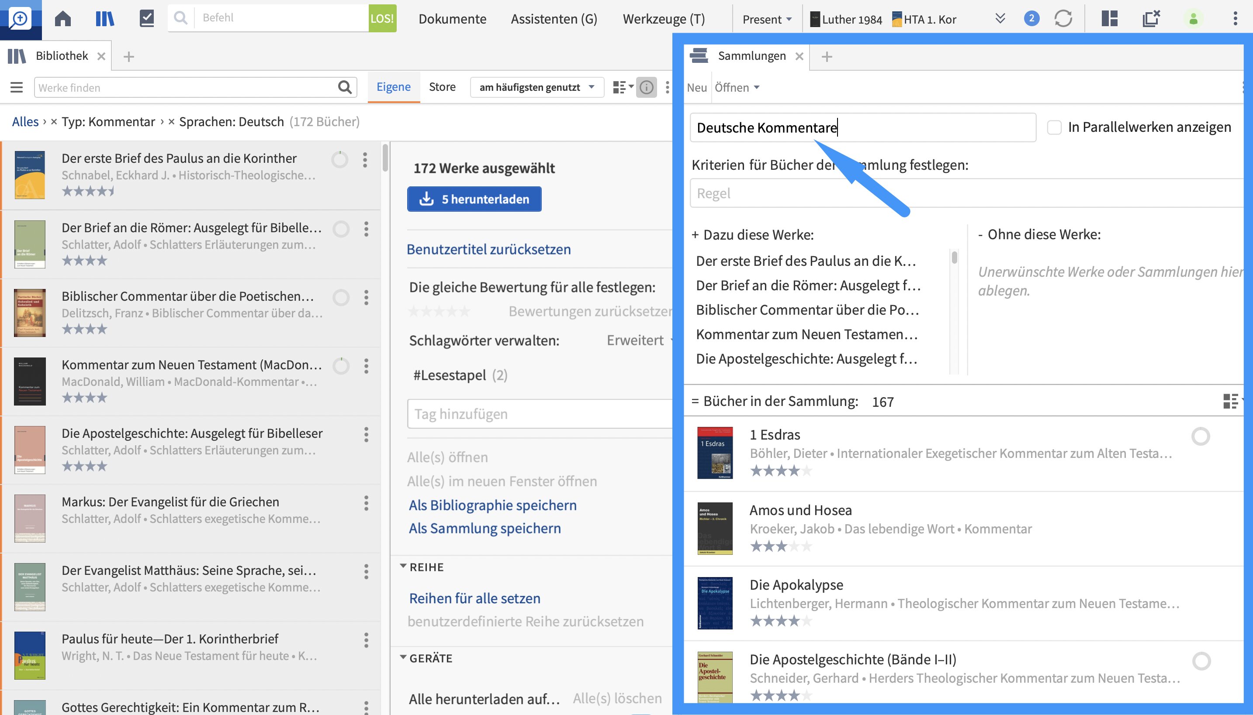Click the search magnifier in command box
This screenshot has height=715, width=1253.
[181, 18]
